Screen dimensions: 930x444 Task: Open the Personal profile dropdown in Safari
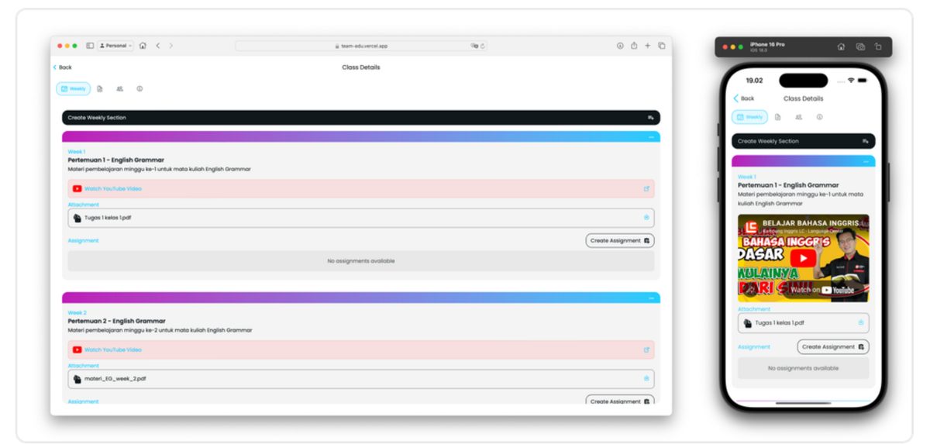coord(115,46)
